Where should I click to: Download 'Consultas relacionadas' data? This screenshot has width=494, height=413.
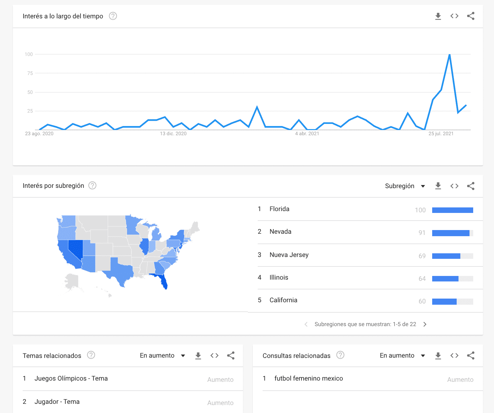(x=438, y=355)
